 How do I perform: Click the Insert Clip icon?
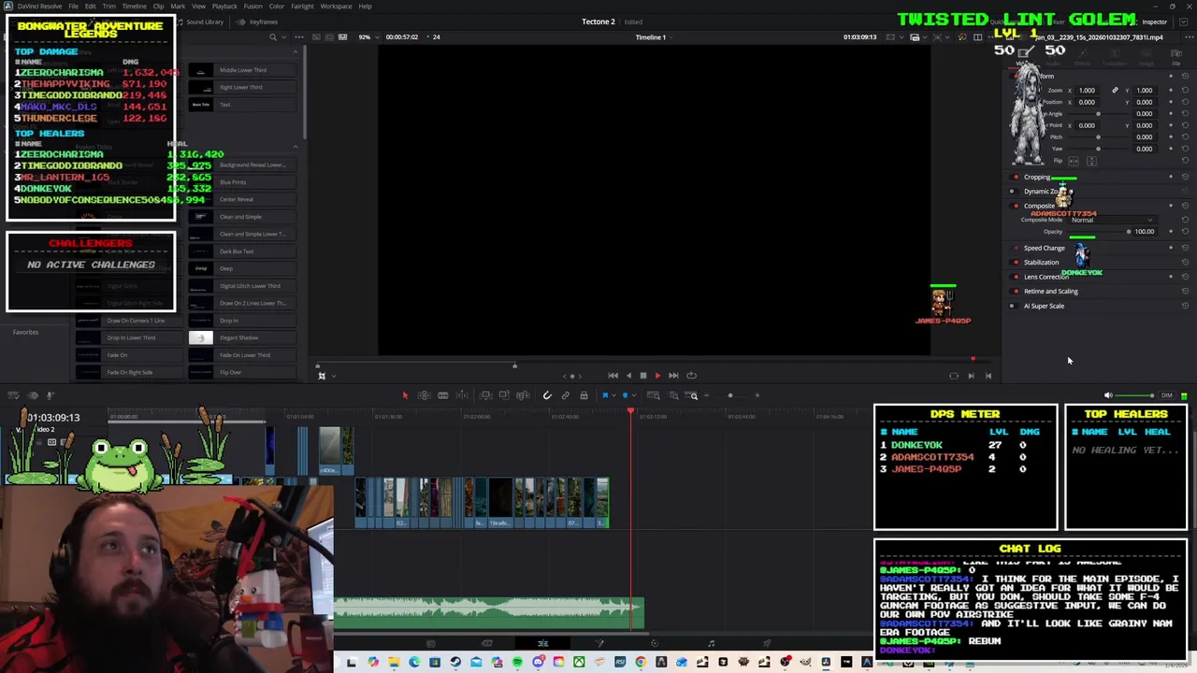pos(485,395)
